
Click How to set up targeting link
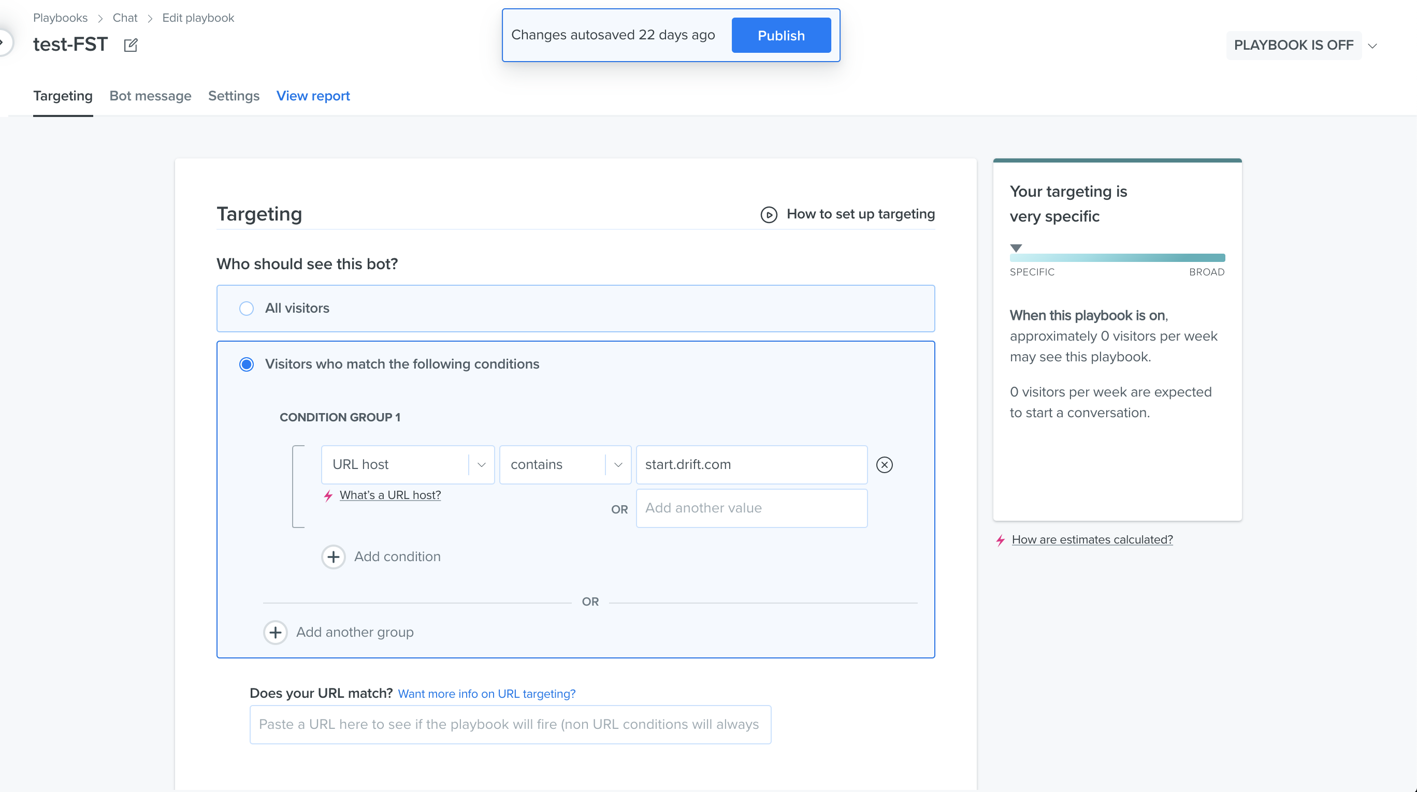[x=860, y=214]
